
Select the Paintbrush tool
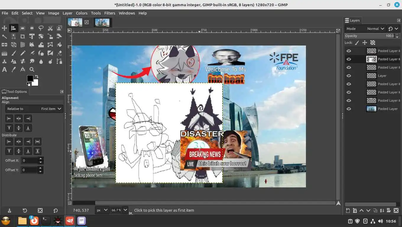pyautogui.click(x=14, y=53)
